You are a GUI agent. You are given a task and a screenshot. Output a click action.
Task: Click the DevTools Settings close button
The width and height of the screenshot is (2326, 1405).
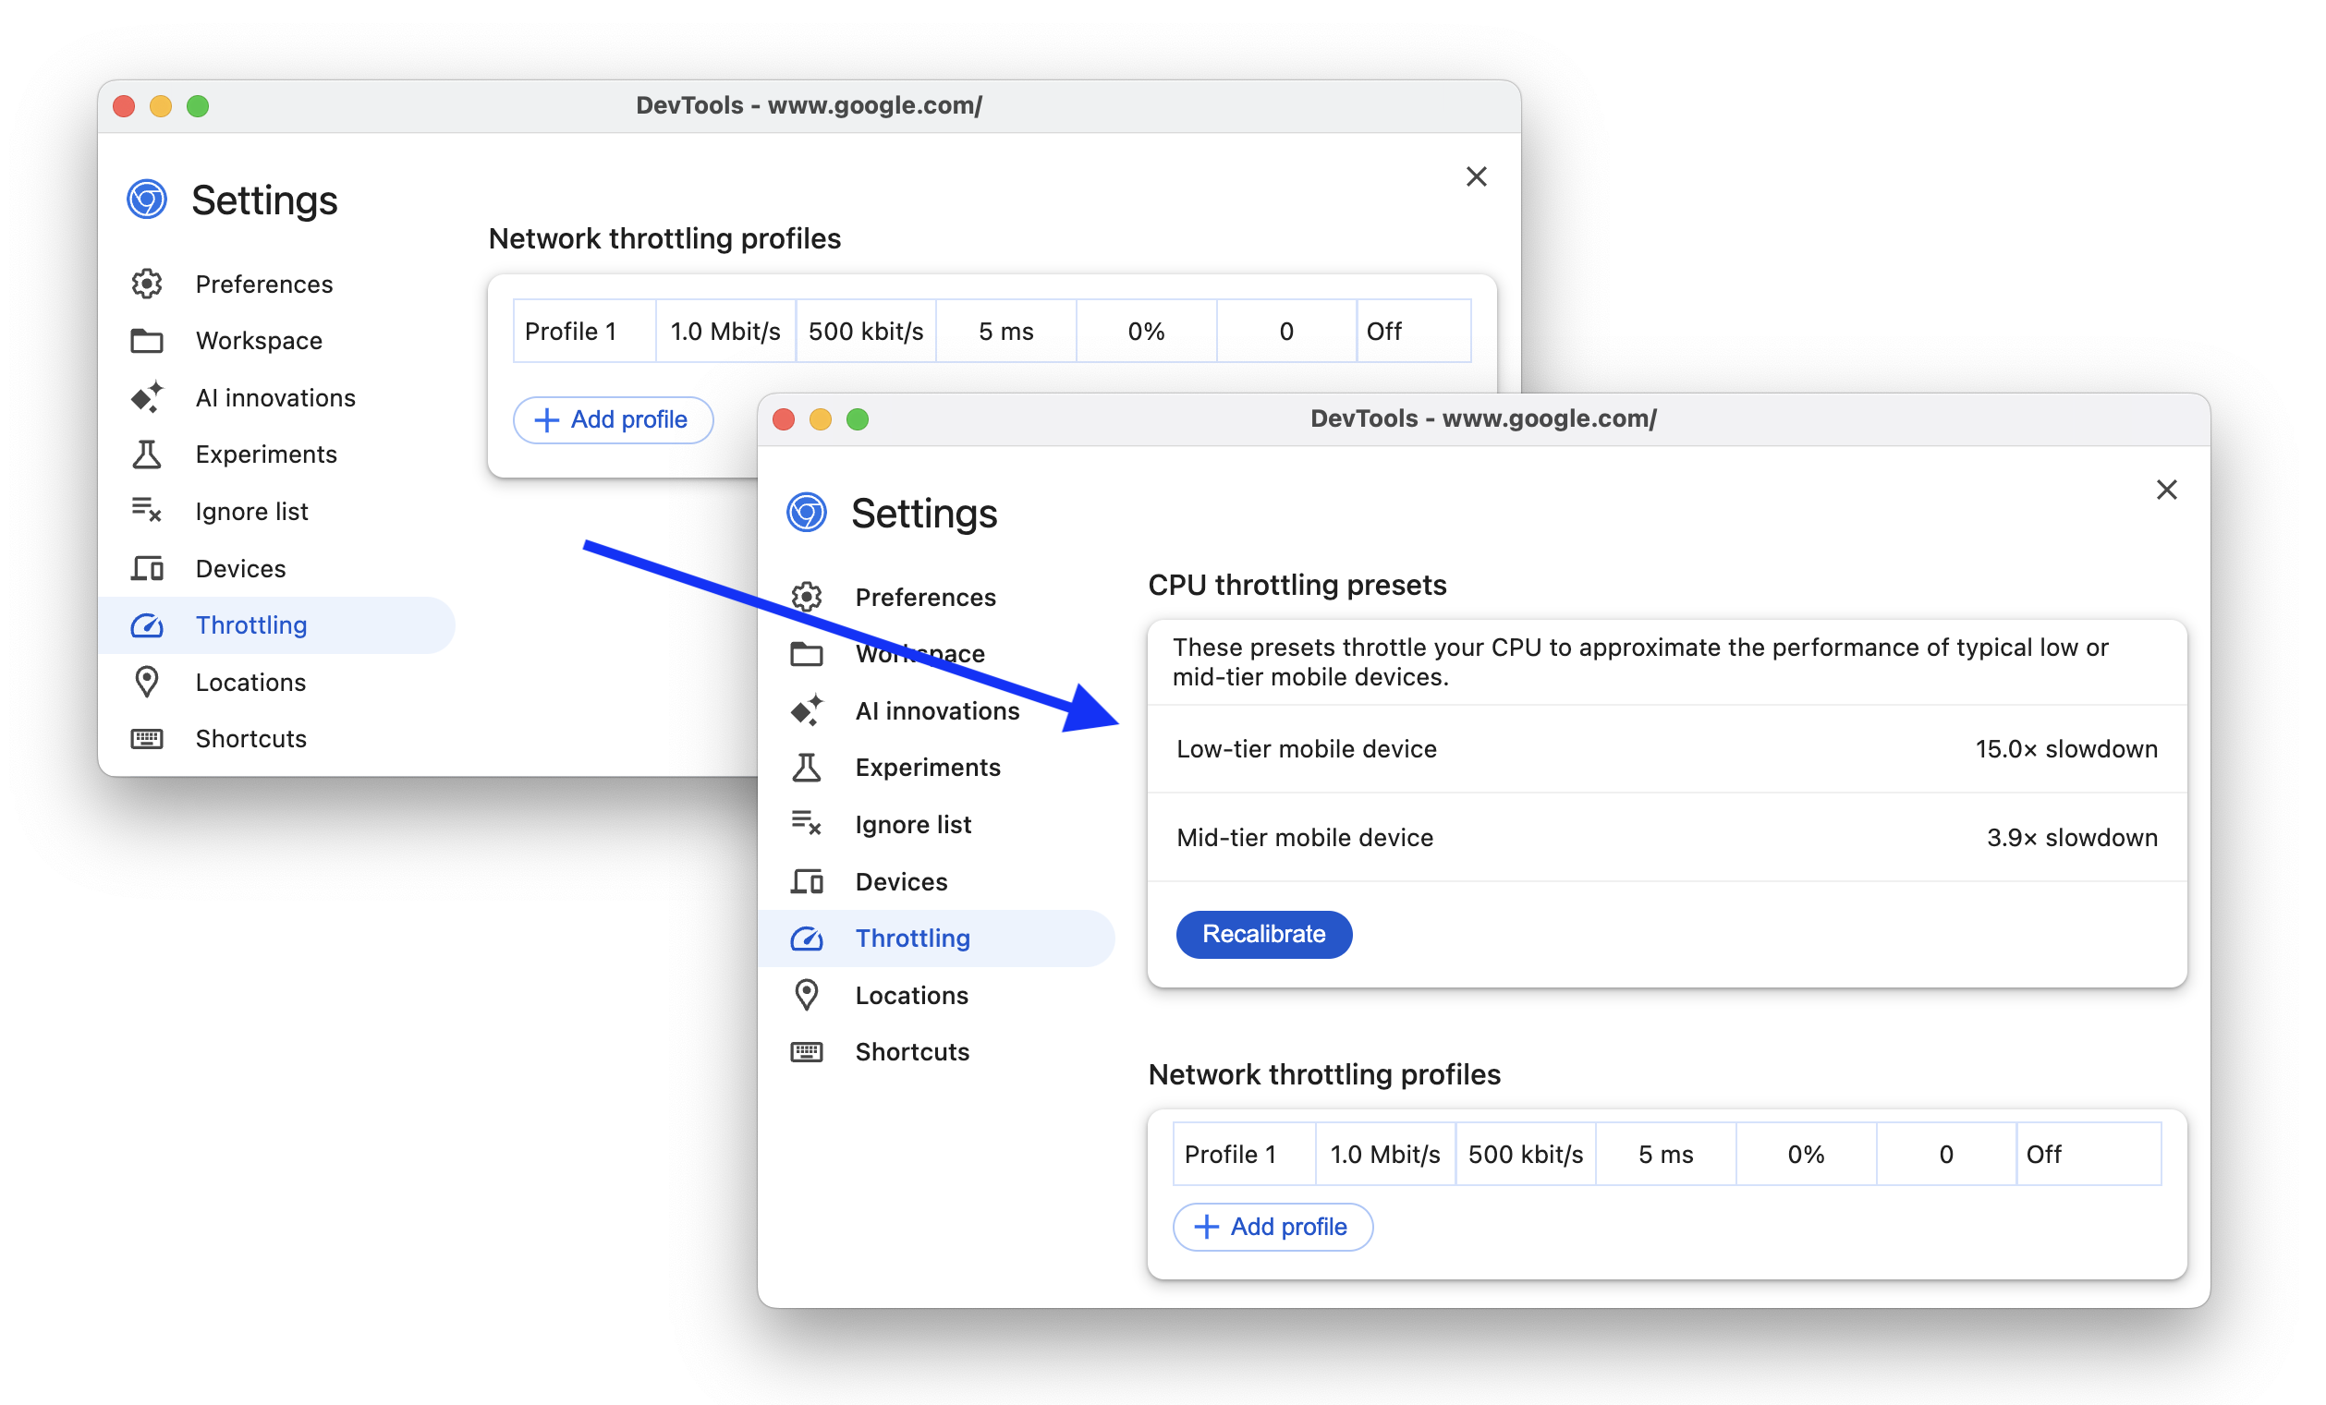tap(2166, 489)
